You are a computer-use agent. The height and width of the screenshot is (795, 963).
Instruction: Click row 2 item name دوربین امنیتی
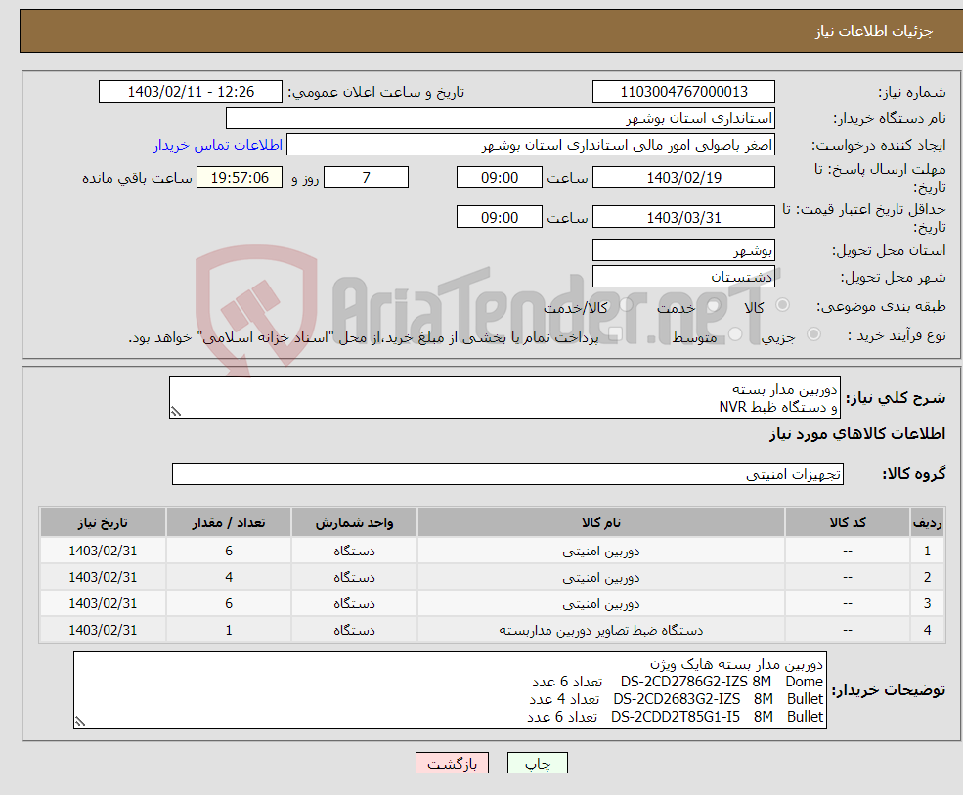(600, 578)
